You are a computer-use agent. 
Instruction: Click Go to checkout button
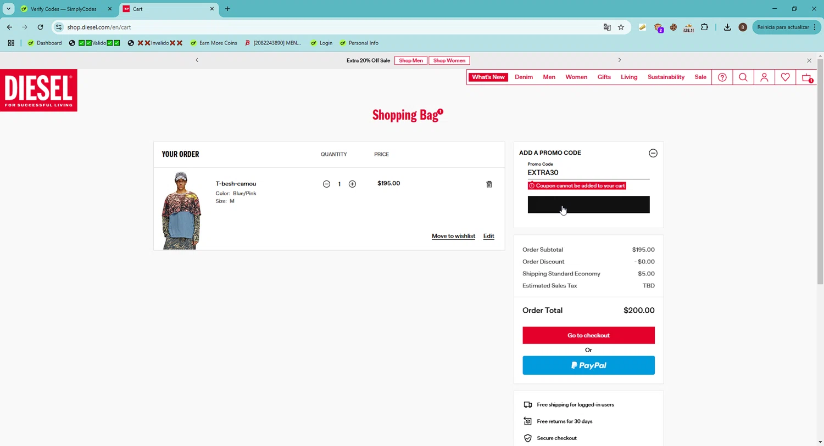pos(588,335)
